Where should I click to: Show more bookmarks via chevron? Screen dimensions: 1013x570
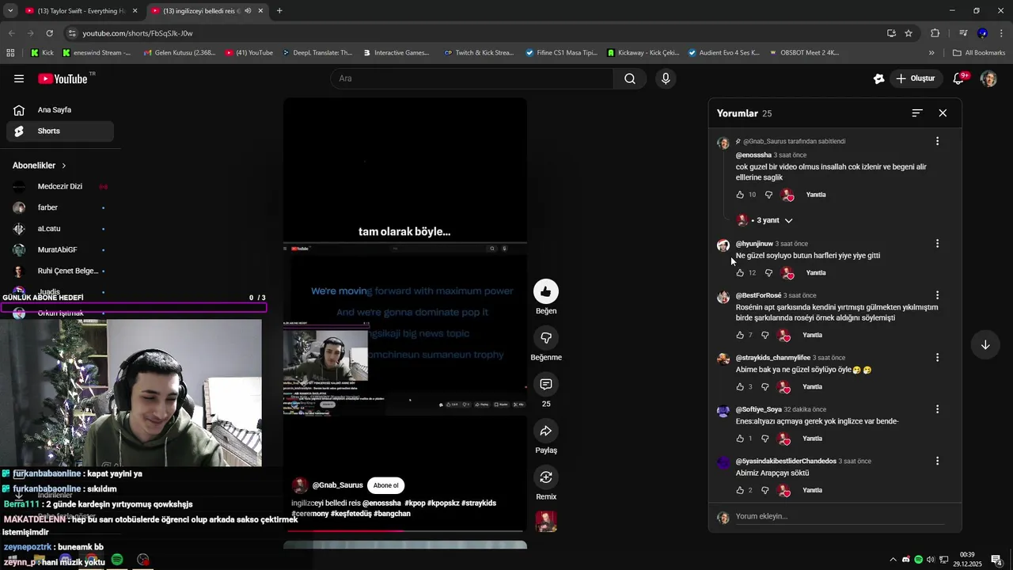pos(931,53)
